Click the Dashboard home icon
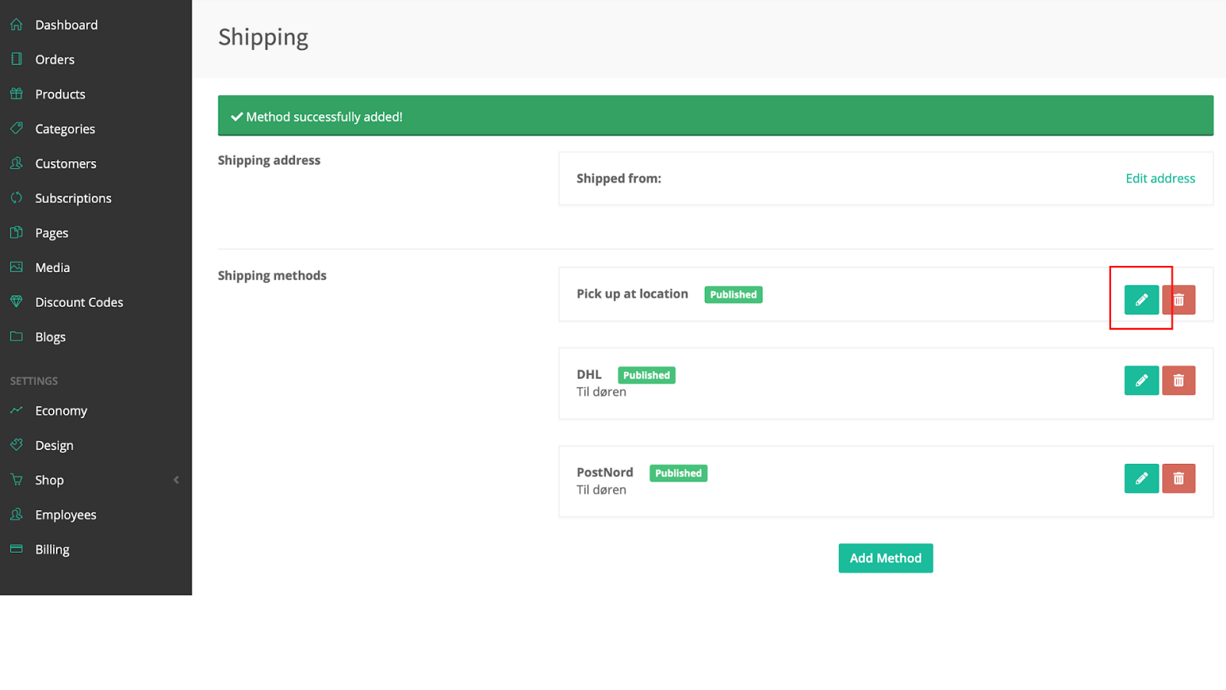Image resolution: width=1226 pixels, height=690 pixels. click(16, 25)
